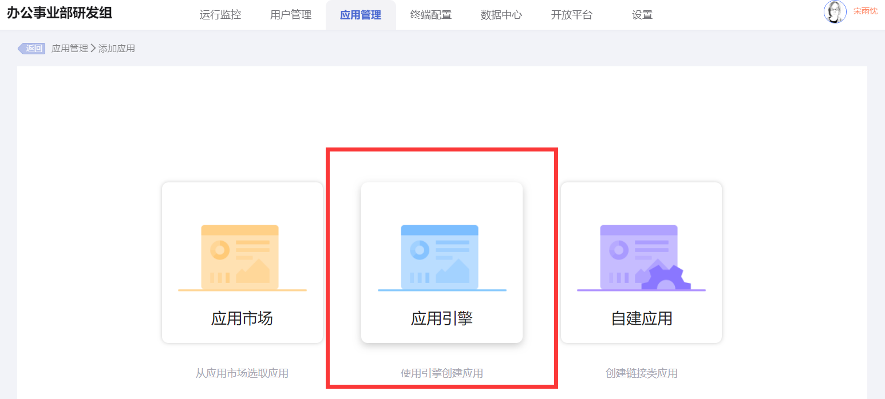This screenshot has width=885, height=399.
Task: Click 应用管理 breadcrumb link
Action: (x=70, y=49)
